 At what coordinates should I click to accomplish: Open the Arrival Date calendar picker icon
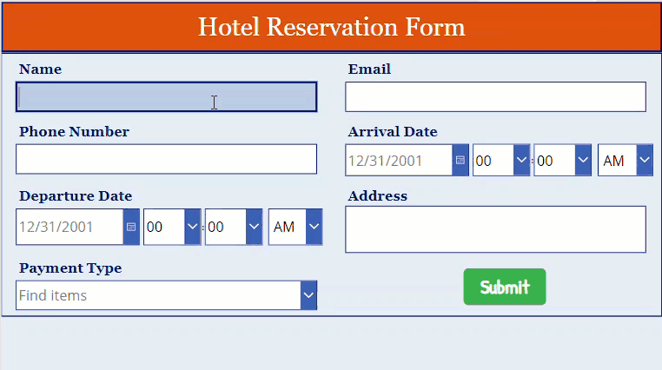pos(460,161)
